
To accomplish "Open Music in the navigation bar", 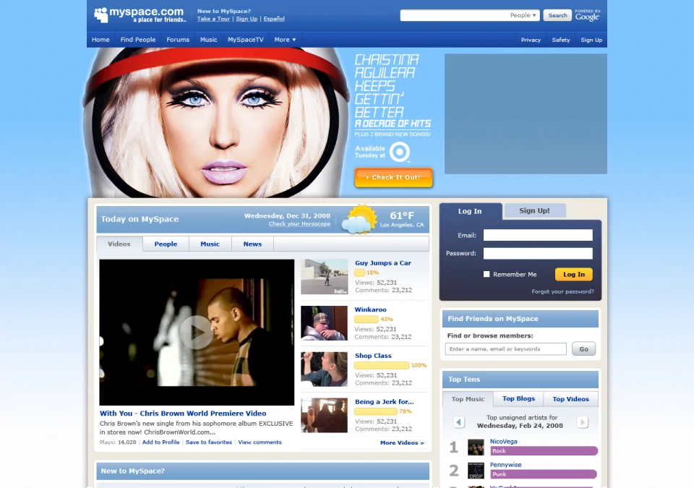I will coord(208,40).
